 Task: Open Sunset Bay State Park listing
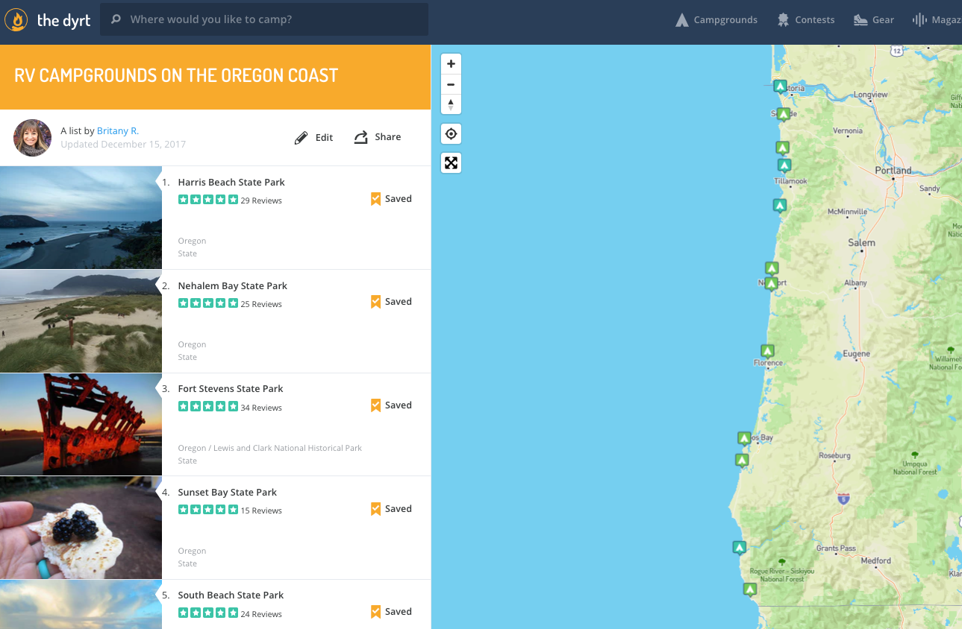coord(228,492)
